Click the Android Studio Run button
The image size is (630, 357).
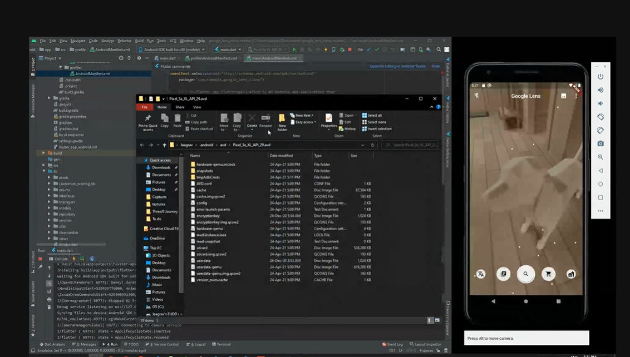pyautogui.click(x=294, y=49)
